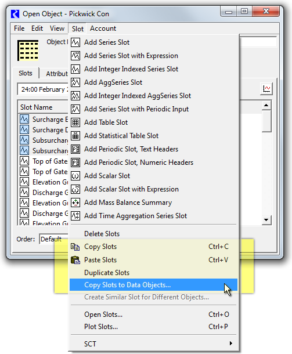Click the series icon of the first Top of Gate slot
This screenshot has width=292, height=354.
[x=24, y=161]
